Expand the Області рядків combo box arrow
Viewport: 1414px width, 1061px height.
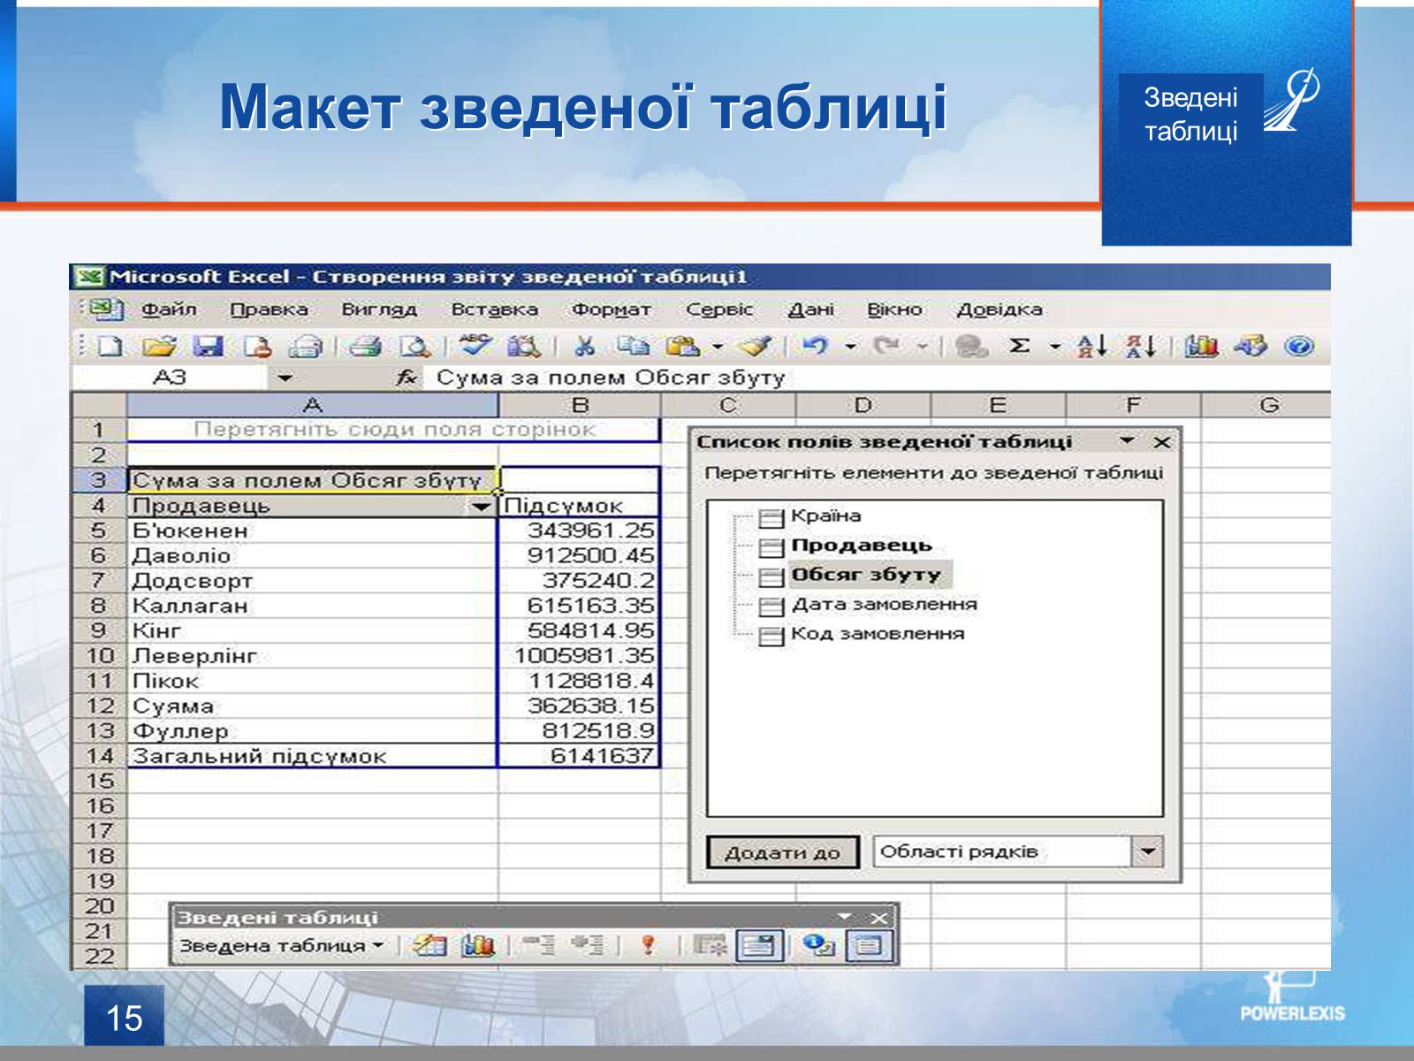(1147, 852)
